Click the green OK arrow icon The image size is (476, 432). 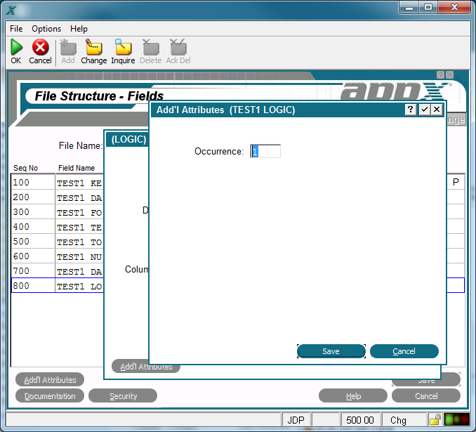click(x=16, y=47)
